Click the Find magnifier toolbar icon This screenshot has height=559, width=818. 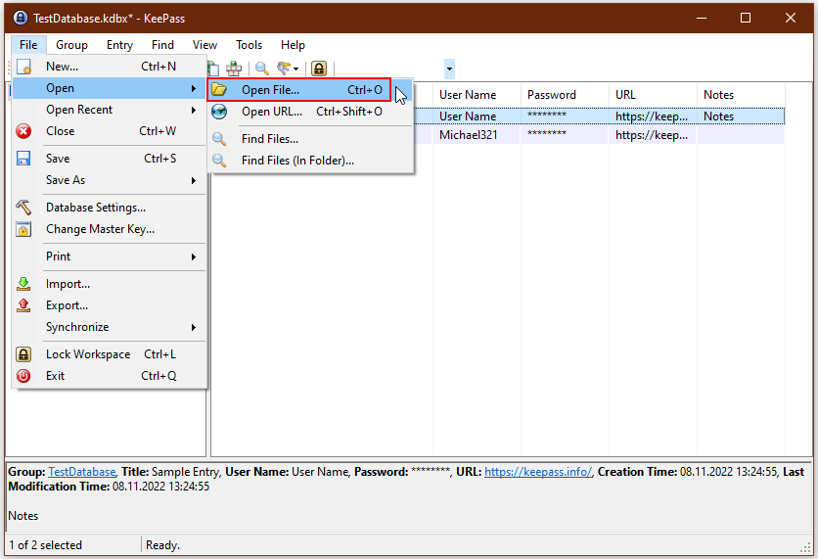pyautogui.click(x=262, y=69)
